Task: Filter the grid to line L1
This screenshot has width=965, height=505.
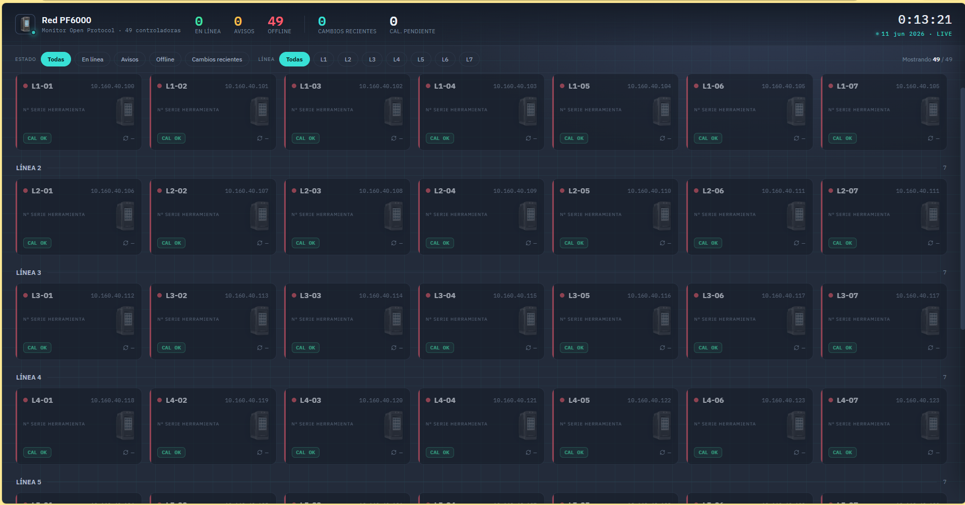Action: 324,59
